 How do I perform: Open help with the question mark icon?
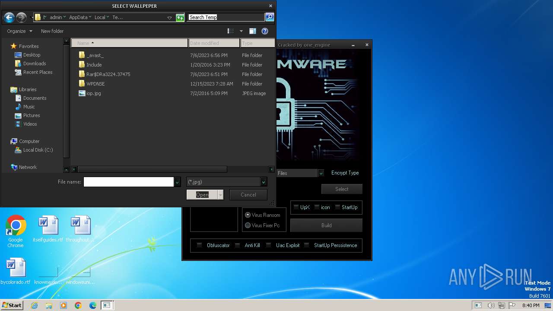click(x=265, y=31)
